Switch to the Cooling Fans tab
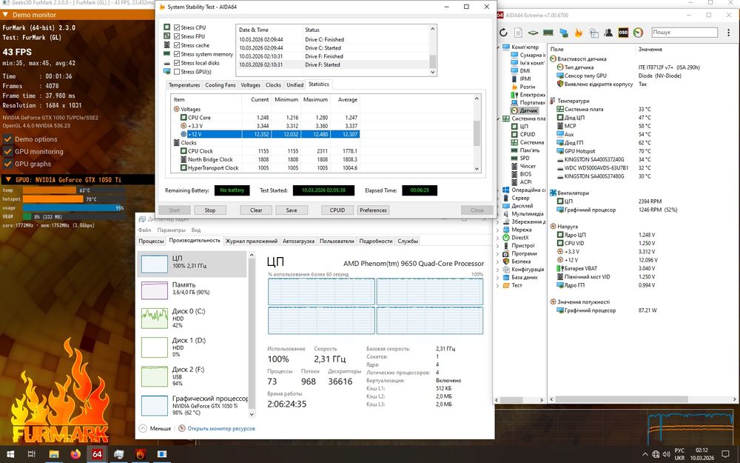The width and height of the screenshot is (740, 463). coord(221,85)
